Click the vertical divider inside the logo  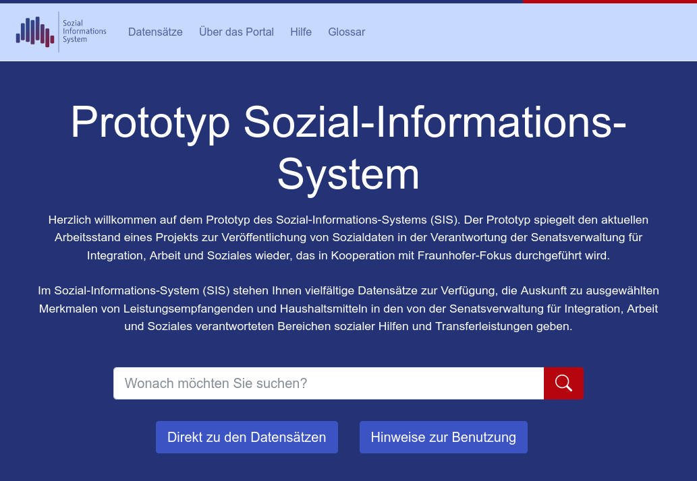pos(59,32)
